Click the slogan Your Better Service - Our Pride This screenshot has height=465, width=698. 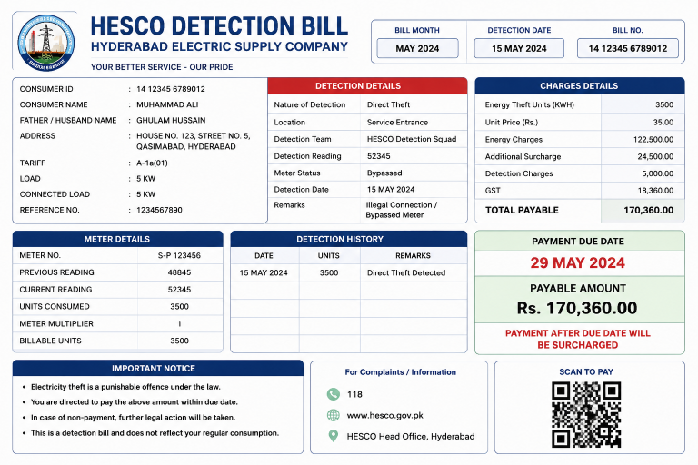(x=162, y=67)
